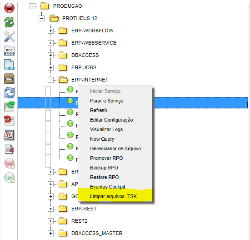Click the green refresh arrows toolbar icon
The width and height of the screenshot is (250, 240).
pyautogui.click(x=9, y=22)
